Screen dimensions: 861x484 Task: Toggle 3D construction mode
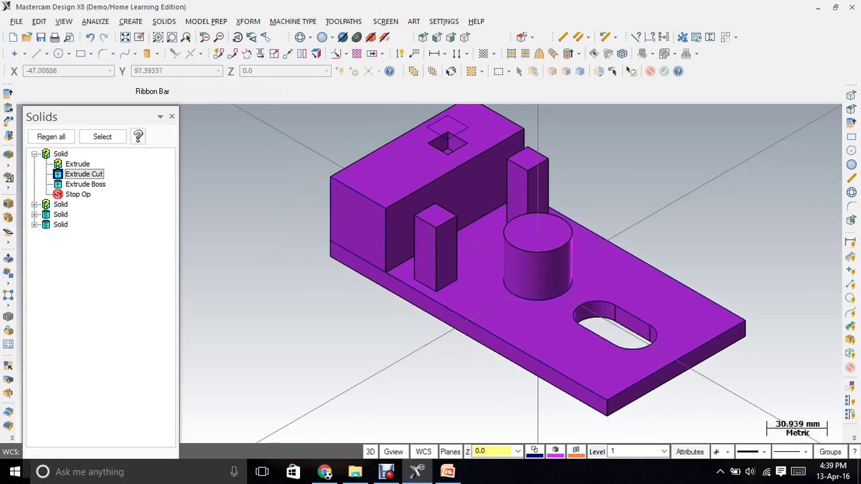coord(370,452)
